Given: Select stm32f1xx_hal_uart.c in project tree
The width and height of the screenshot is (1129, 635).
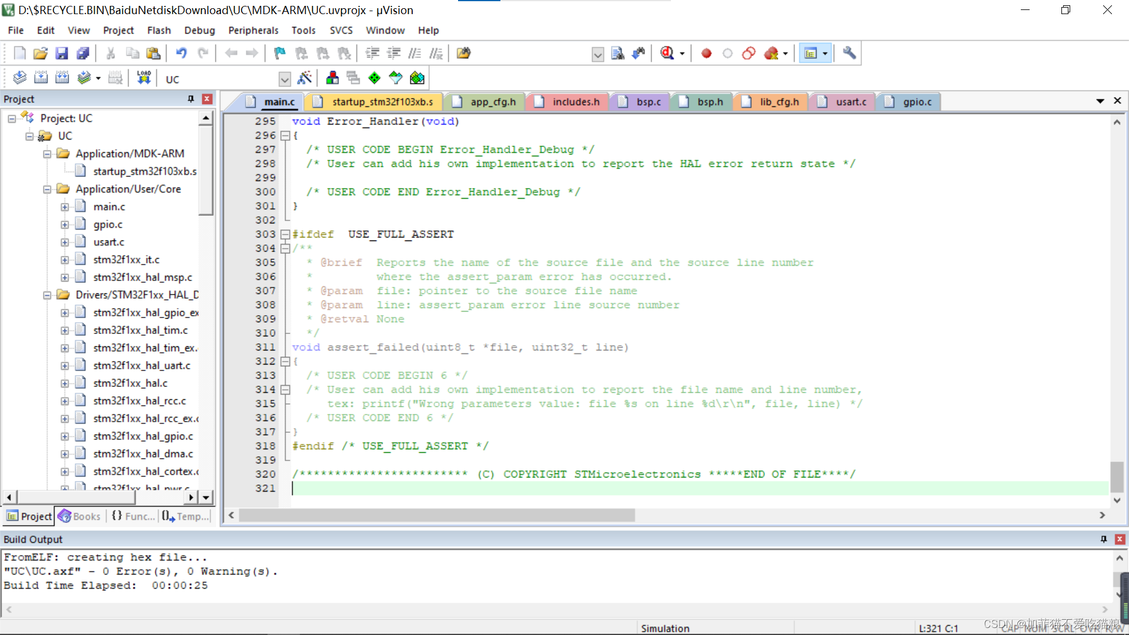Looking at the screenshot, I should point(141,366).
